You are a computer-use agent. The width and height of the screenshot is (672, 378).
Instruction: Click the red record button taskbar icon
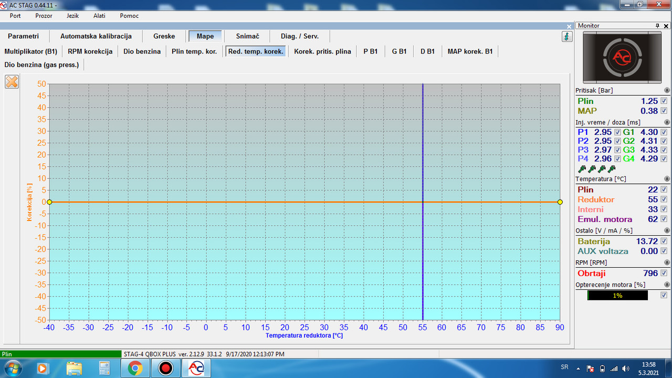coord(166,369)
